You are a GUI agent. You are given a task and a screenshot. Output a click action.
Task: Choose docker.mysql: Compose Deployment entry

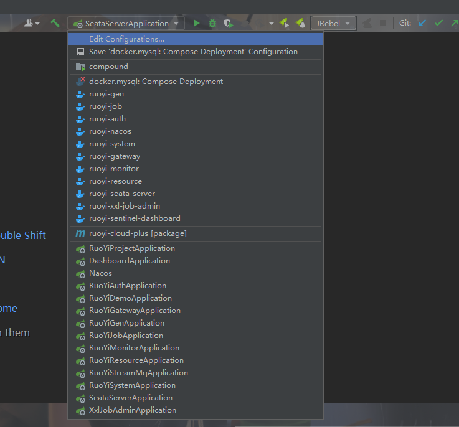click(156, 82)
